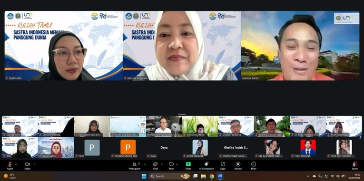The width and height of the screenshot is (364, 181).
Task: Select Kim Dong Hoon's thumbnail
Action: coord(200,126)
